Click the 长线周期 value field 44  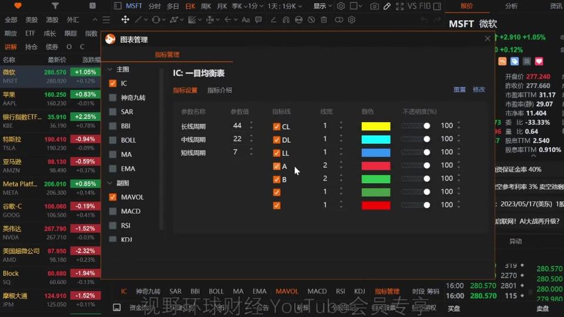[x=237, y=126]
